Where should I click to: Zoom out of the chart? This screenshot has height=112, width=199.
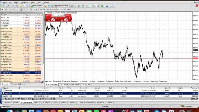[86, 6]
